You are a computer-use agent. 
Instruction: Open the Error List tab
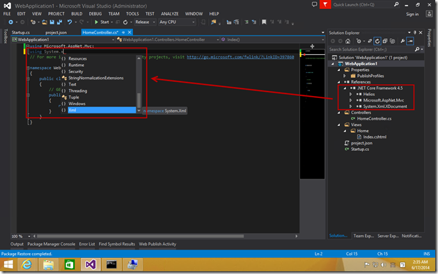point(87,244)
